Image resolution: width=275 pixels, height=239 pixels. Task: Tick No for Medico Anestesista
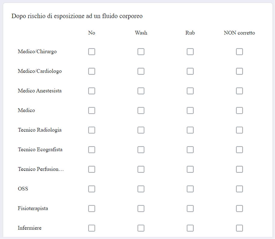click(91, 91)
